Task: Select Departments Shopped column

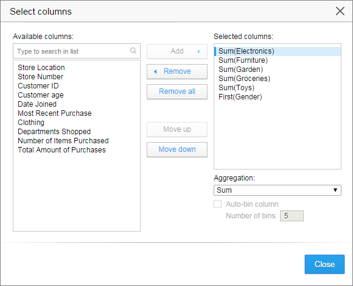Action: click(54, 132)
